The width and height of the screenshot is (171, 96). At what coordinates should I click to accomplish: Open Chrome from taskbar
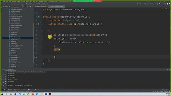tap(28, 94)
